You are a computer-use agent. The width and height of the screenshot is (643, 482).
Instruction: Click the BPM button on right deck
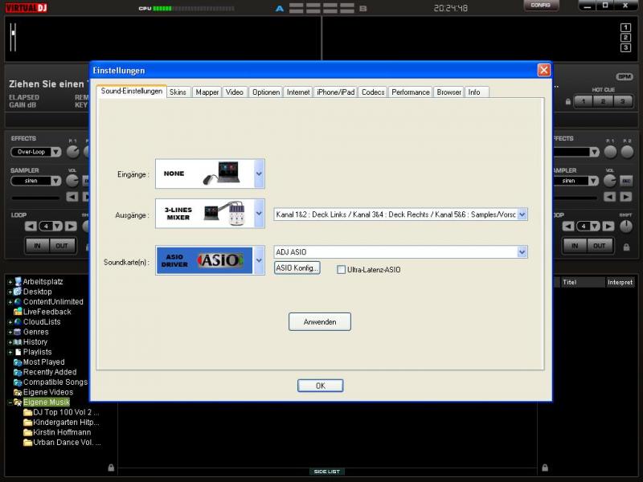point(625,76)
